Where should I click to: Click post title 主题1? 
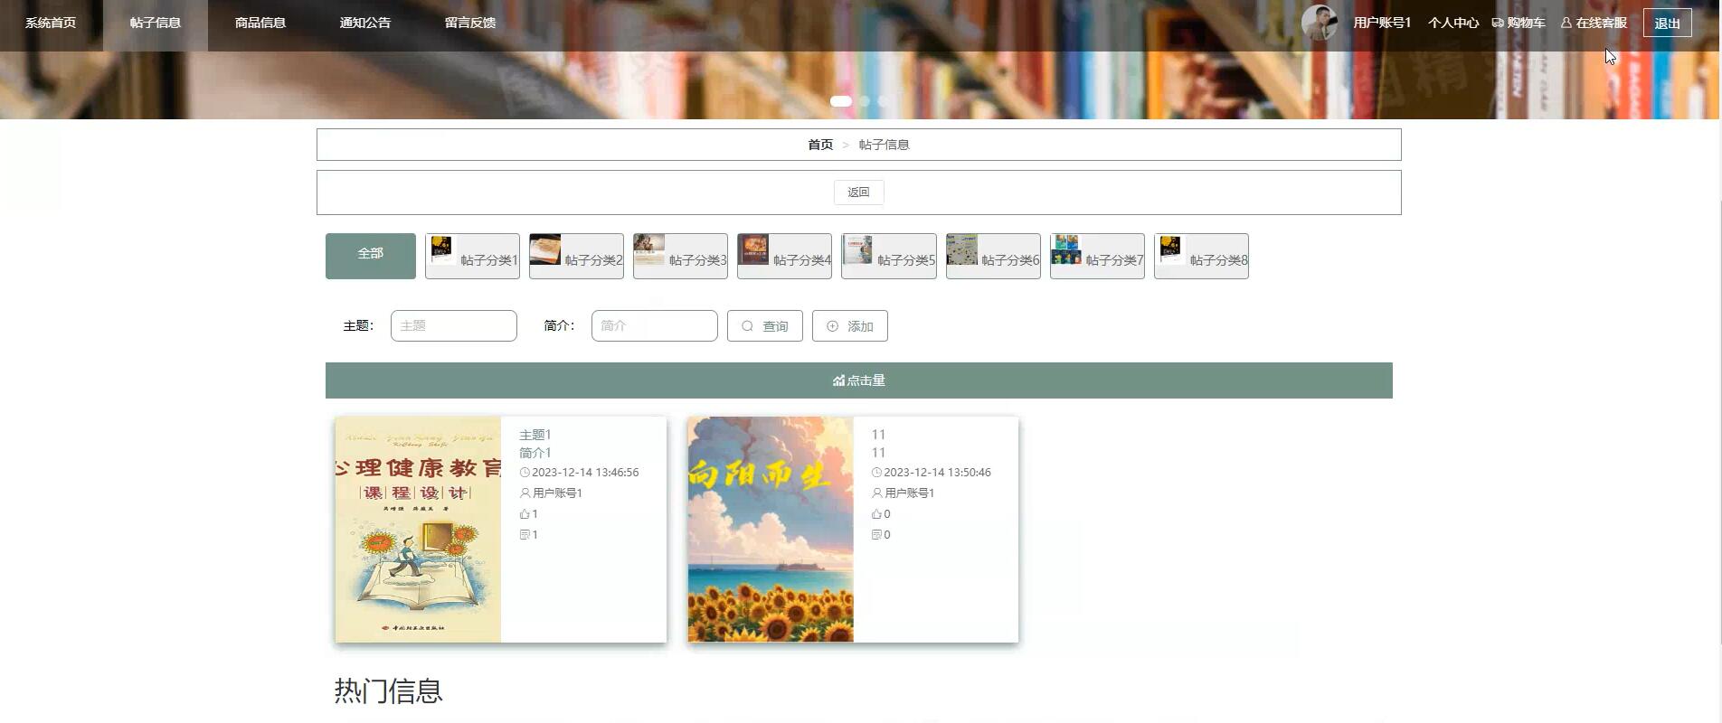[535, 435]
